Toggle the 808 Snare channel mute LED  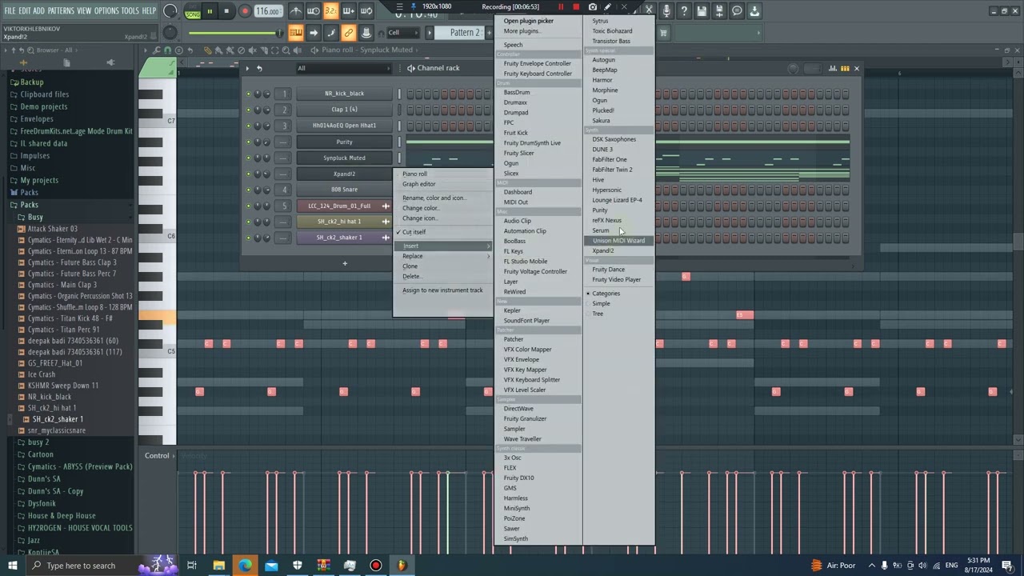point(249,190)
